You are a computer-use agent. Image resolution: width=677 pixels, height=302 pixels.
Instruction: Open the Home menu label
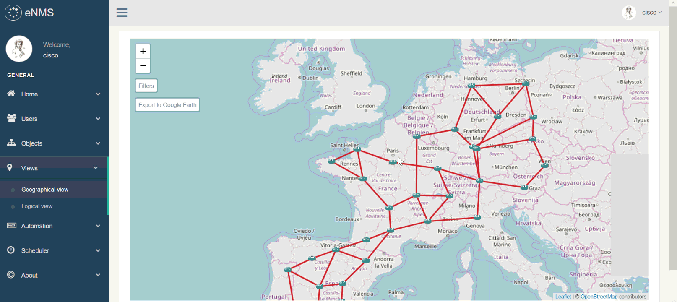click(x=29, y=94)
